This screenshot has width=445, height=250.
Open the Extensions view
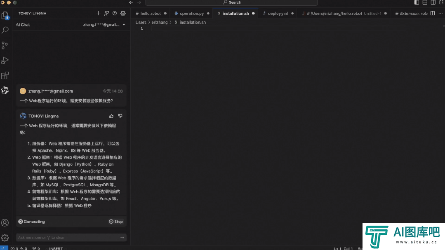[x=5, y=75]
